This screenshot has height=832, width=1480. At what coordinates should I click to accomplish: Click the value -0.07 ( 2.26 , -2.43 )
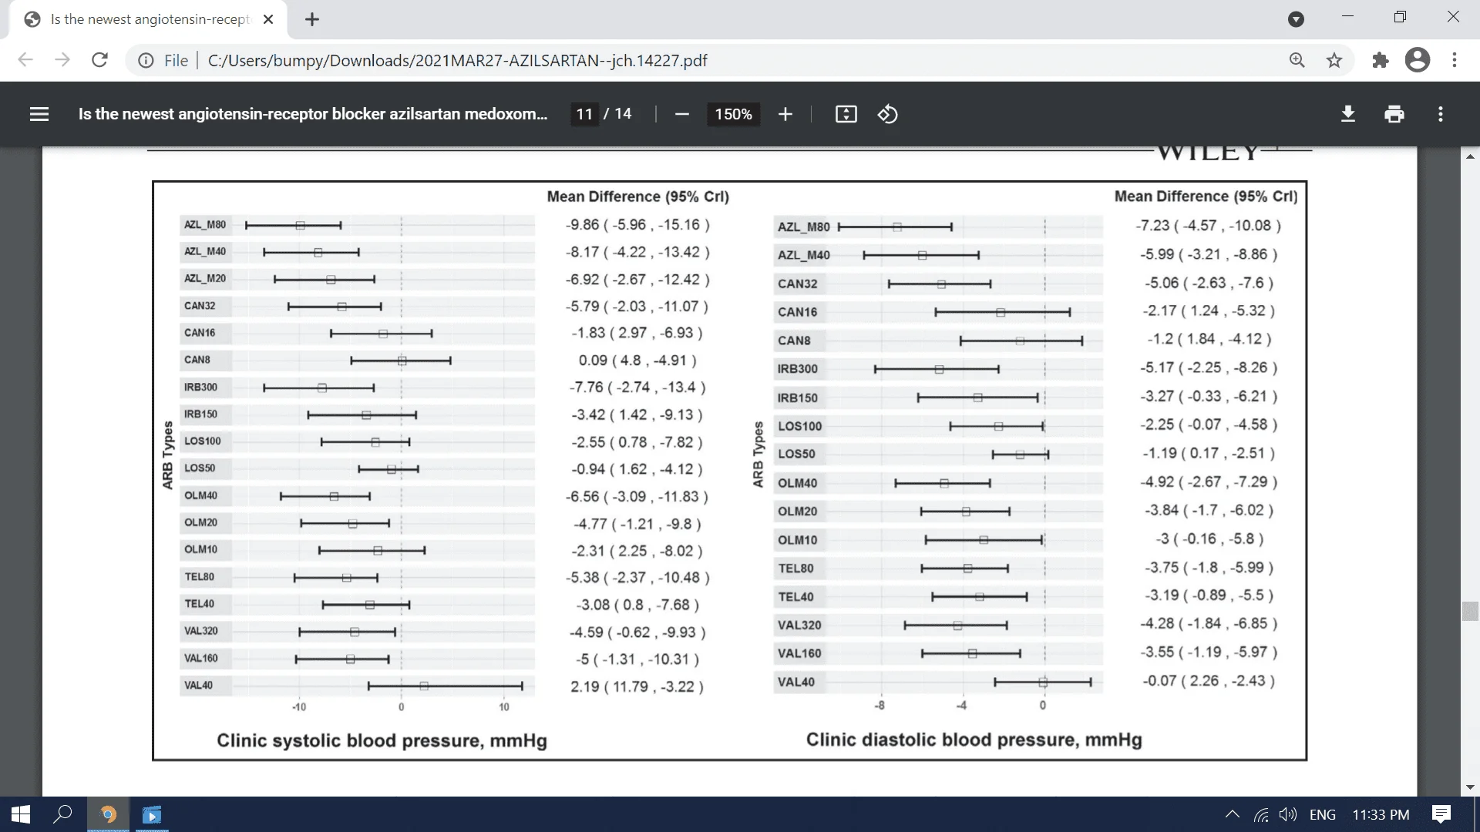tap(1208, 681)
